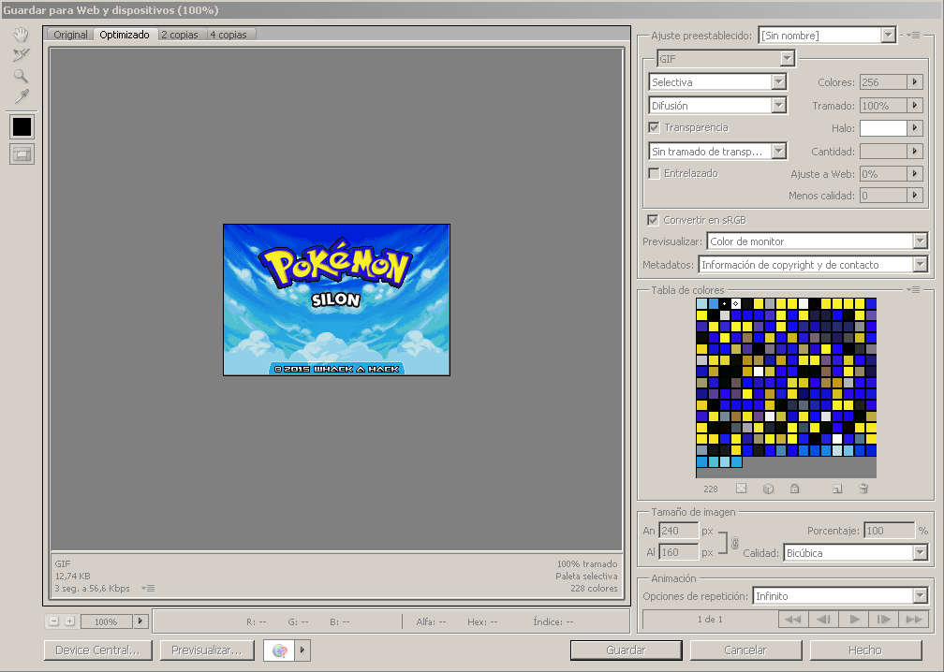Screen dimensions: 944x672
Task: Click the browser preview icon
Action: point(279,650)
